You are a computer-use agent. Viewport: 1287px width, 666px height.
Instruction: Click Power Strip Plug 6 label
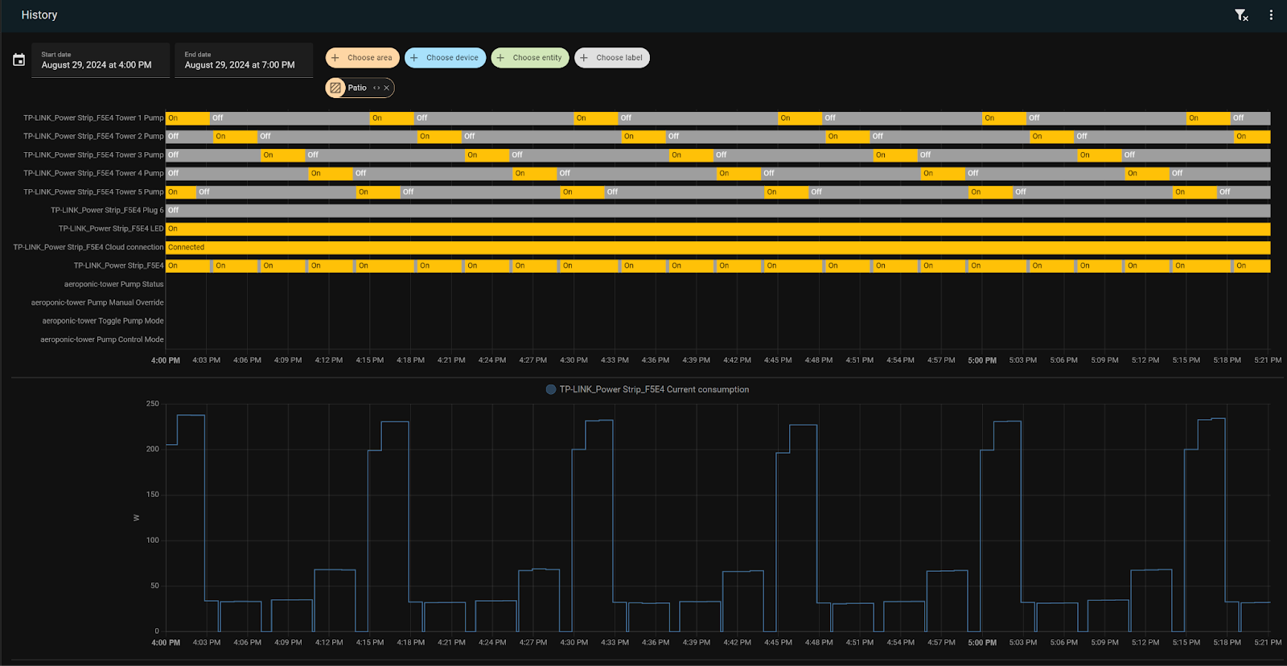(x=107, y=210)
